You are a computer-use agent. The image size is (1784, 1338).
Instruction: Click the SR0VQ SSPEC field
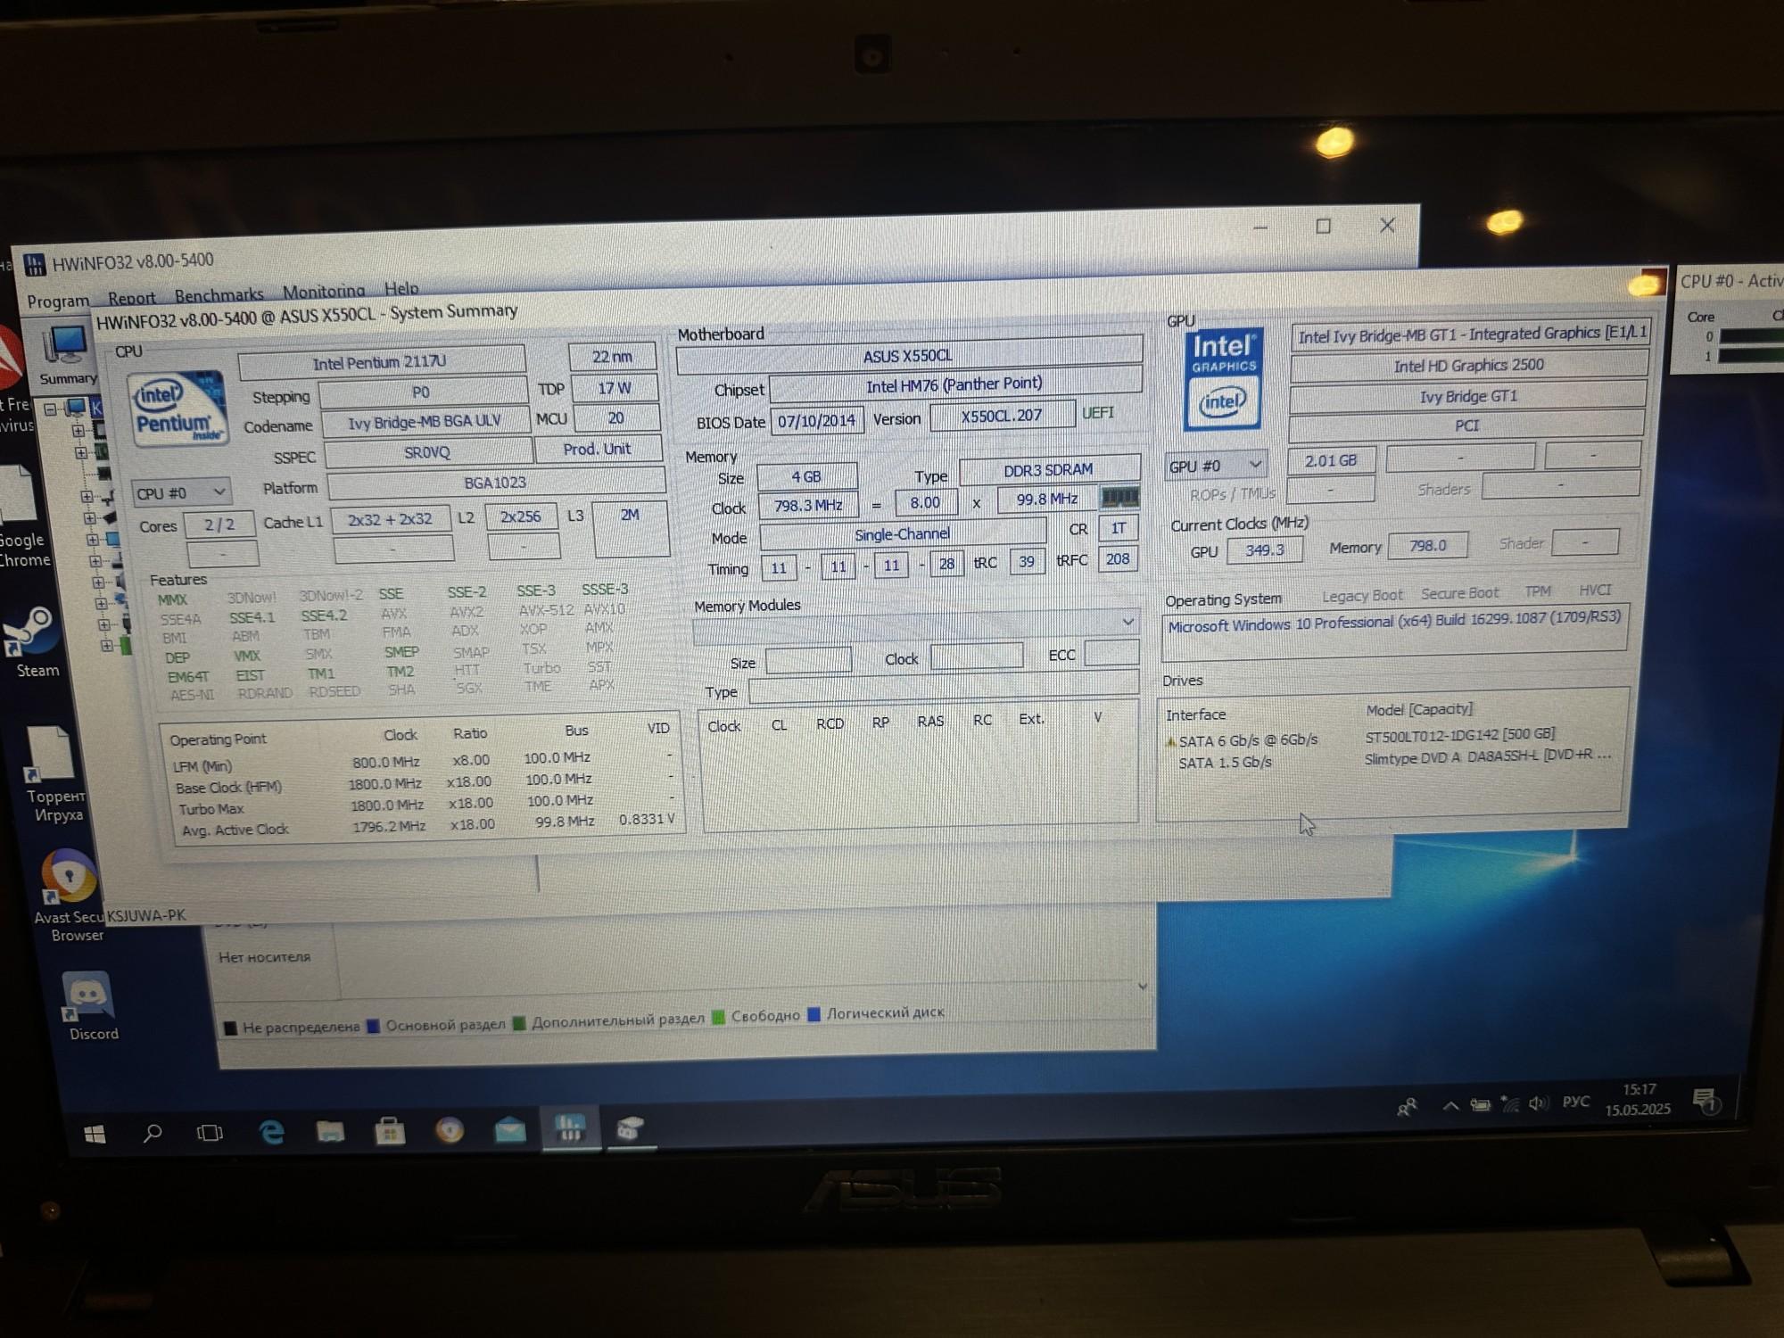pos(427,452)
